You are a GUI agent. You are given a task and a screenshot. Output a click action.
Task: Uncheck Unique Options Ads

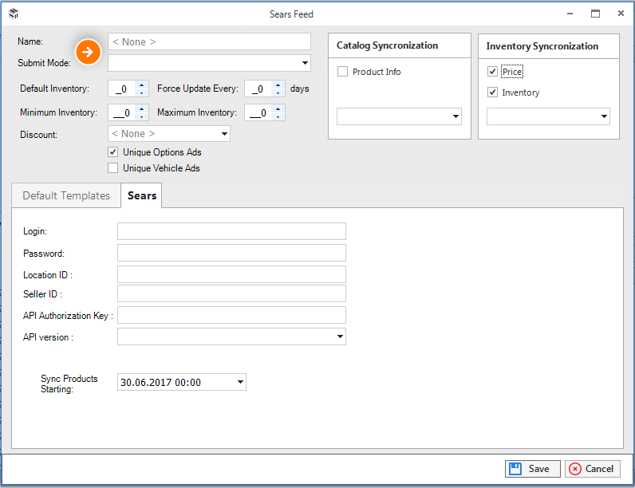coord(113,152)
